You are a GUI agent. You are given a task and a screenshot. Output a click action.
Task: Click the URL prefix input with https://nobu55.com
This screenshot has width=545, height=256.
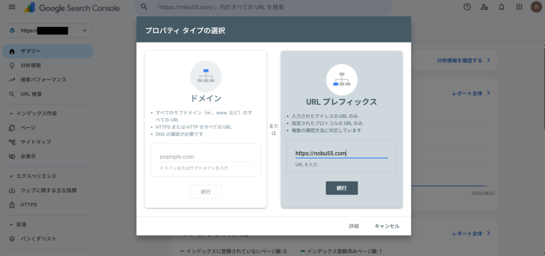coord(341,153)
